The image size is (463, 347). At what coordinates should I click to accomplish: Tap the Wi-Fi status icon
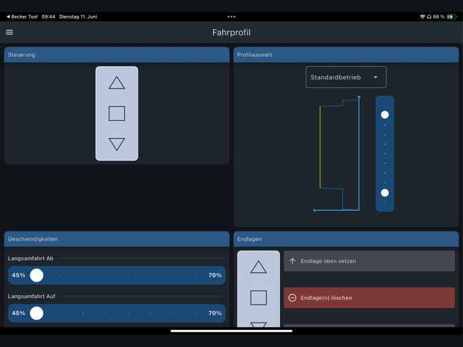point(423,17)
